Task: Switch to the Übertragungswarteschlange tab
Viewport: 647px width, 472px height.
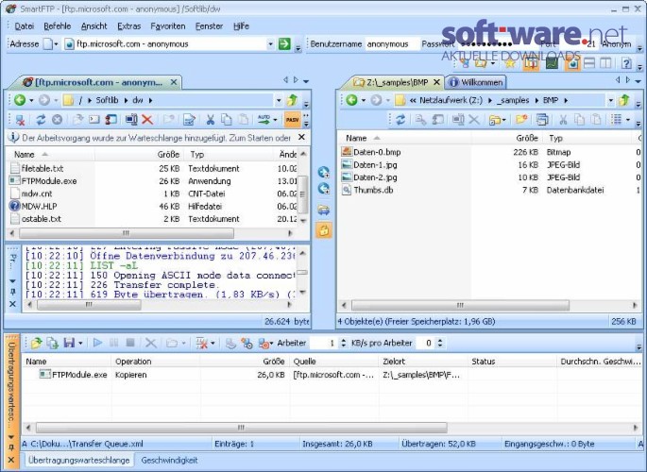Action: tap(78, 460)
